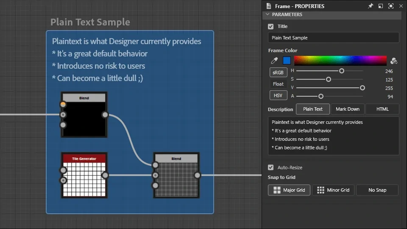Click the Title text field
This screenshot has width=407, height=229.
click(333, 38)
